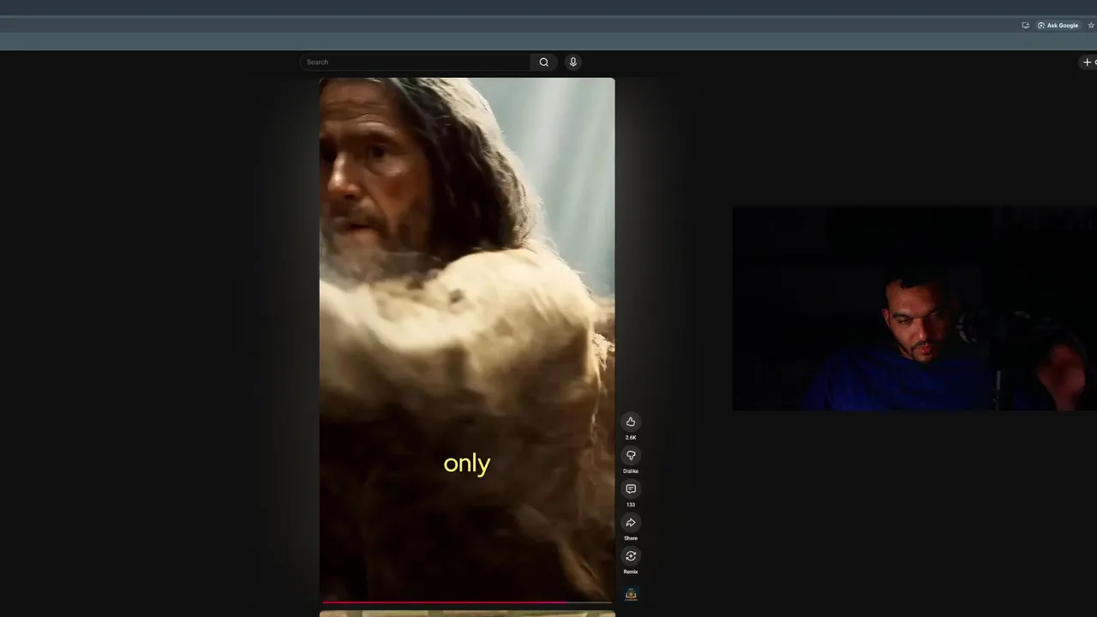
Task: Activate voice search microphone icon
Action: point(573,62)
